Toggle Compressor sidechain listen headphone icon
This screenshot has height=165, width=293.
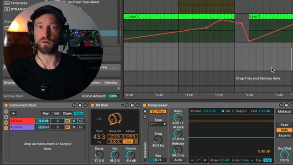click(145, 117)
